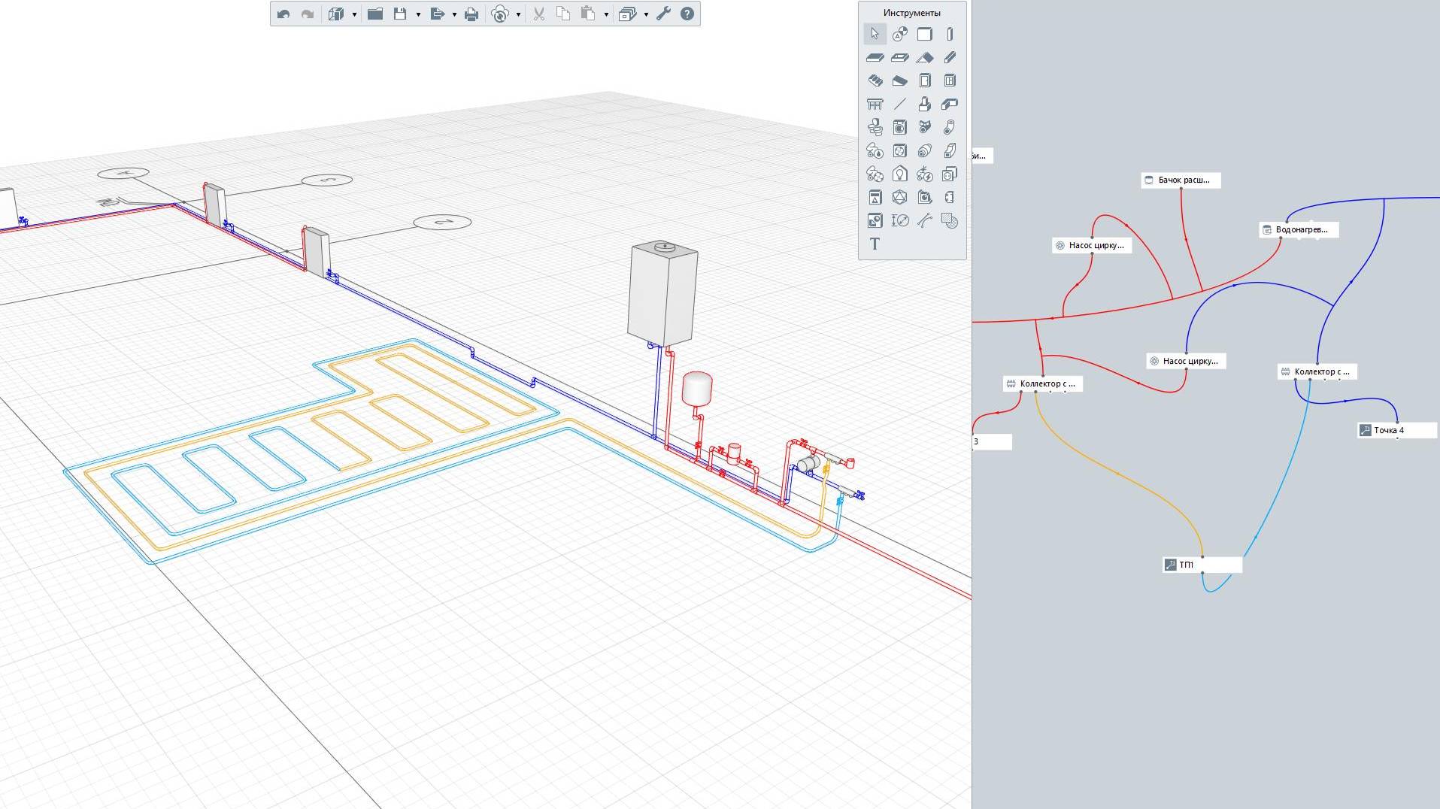Viewport: 1440px width, 809px height.
Task: Pick the washing machine equipment tool
Action: 899,127
